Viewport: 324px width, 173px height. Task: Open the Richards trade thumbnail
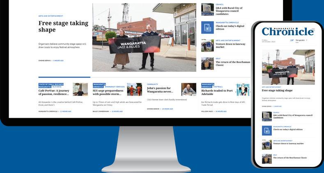tap(243, 89)
